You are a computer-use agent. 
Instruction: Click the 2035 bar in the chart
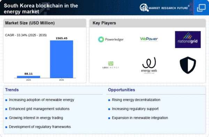click(x=61, y=59)
